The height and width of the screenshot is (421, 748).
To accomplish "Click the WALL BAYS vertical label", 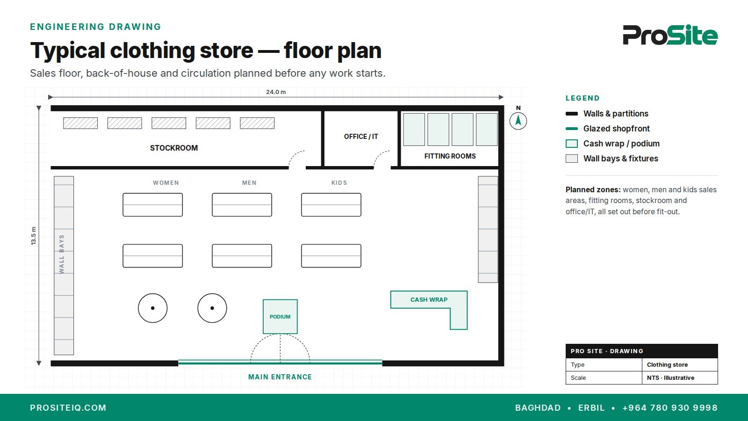I will click(x=62, y=254).
